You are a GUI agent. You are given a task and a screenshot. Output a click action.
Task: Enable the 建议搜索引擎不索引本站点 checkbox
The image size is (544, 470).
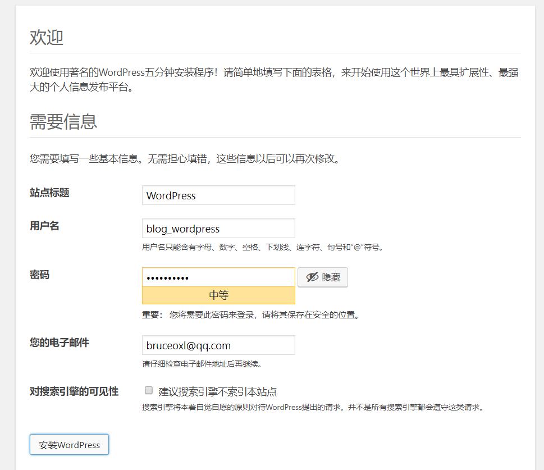coord(148,390)
